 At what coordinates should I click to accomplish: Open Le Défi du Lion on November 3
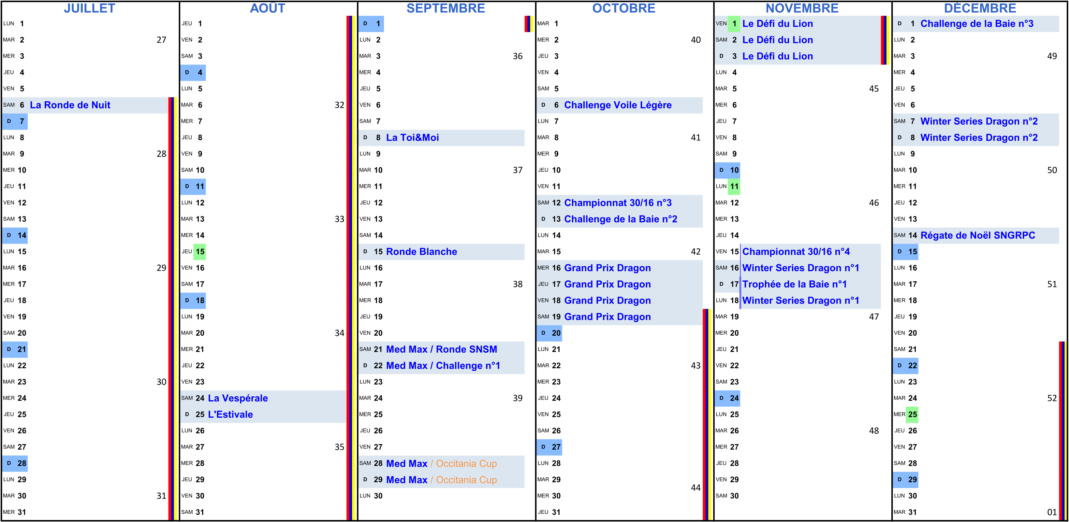point(778,56)
